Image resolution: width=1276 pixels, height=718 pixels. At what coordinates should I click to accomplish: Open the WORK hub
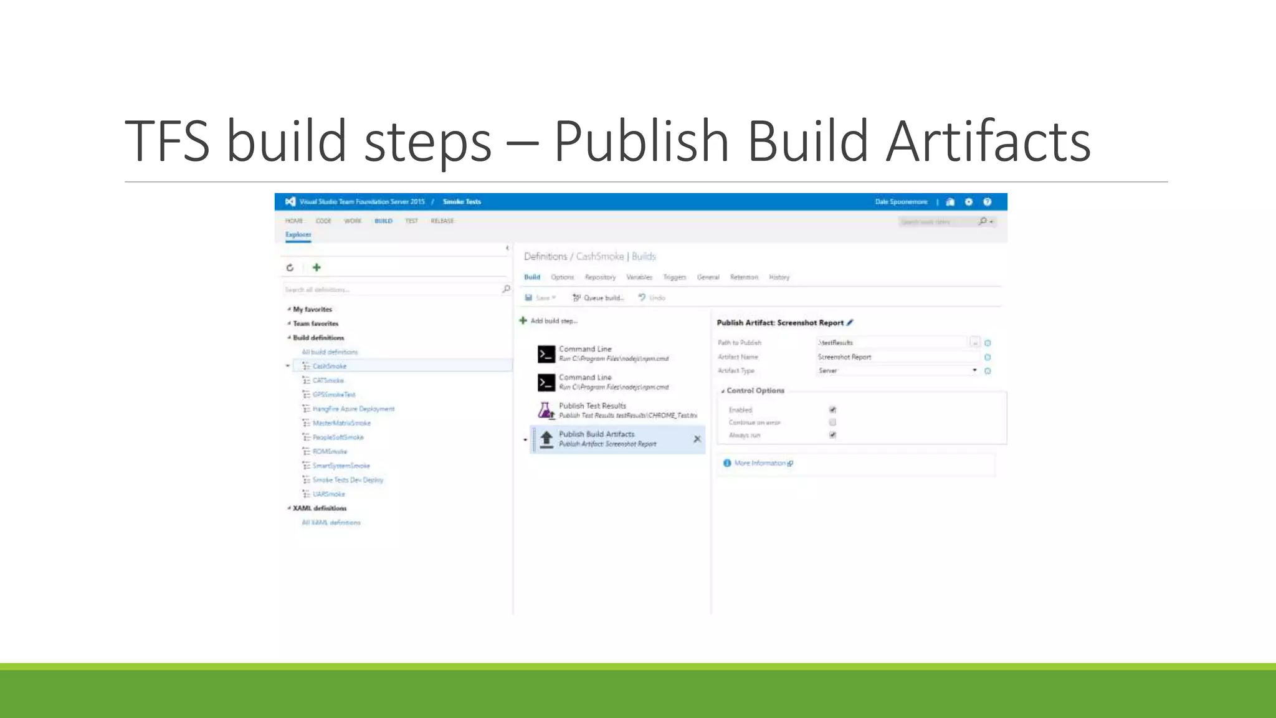[x=353, y=221]
